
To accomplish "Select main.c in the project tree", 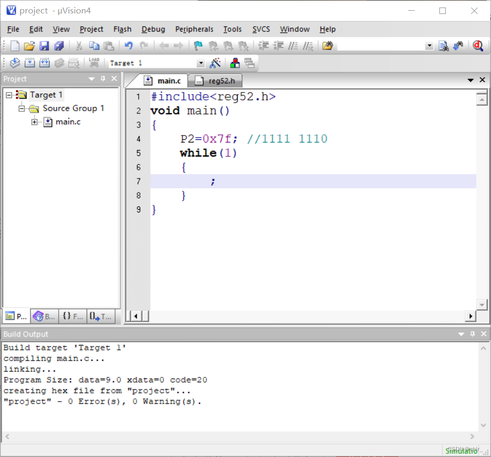I will point(68,122).
